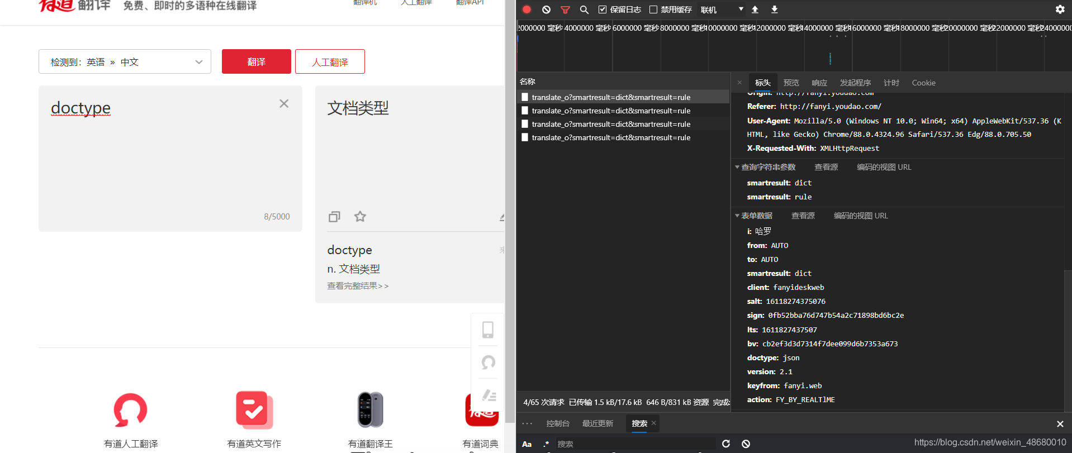
Task: Import HAR file with upload arrow
Action: tap(755, 9)
